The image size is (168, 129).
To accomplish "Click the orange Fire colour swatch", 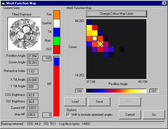I will 57,15.
